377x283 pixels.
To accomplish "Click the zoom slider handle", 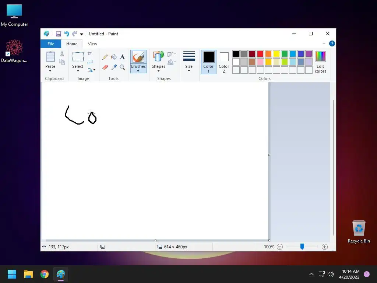I will [302, 247].
